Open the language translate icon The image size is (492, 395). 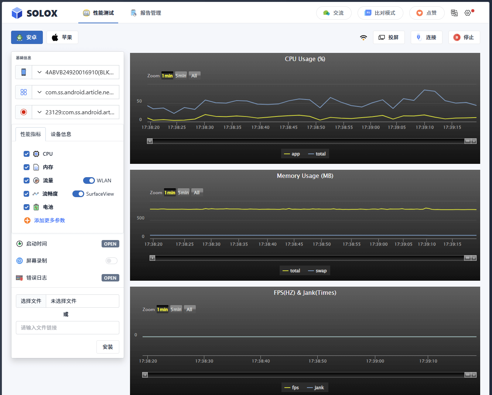454,13
